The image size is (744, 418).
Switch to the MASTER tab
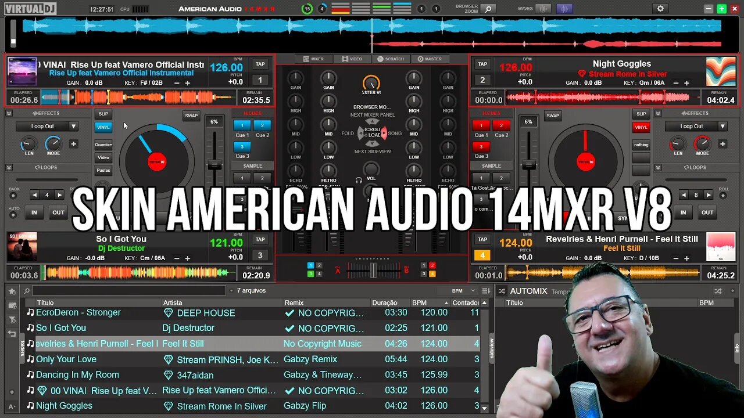click(x=430, y=59)
